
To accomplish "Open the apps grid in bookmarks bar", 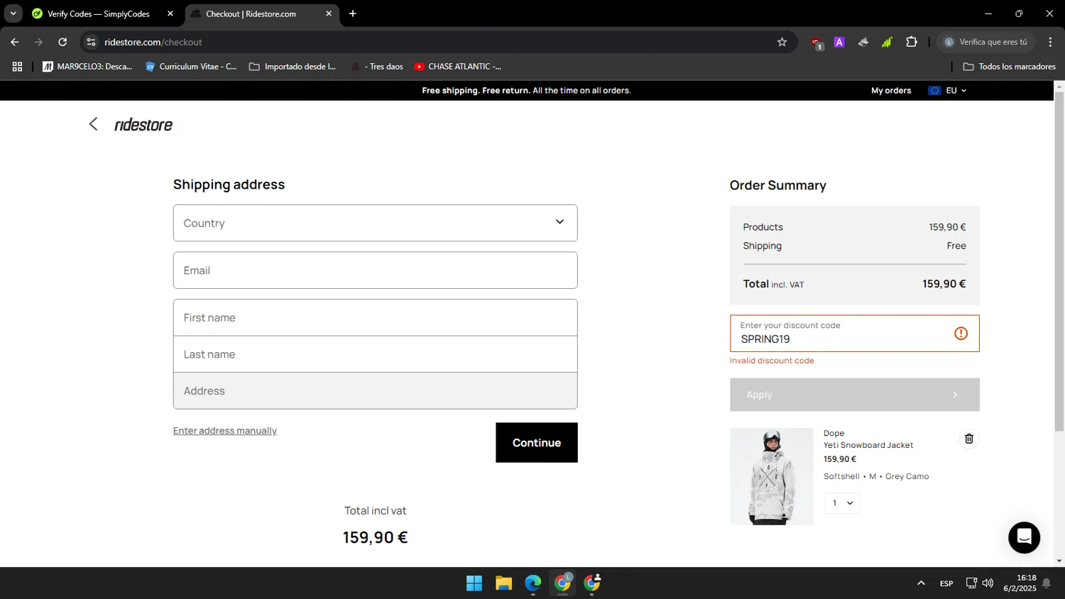I will coord(17,67).
